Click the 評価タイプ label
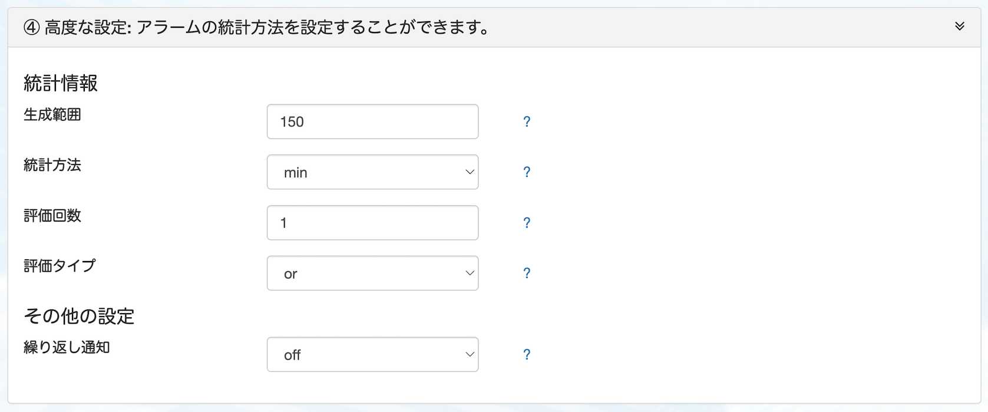The image size is (988, 412). click(x=60, y=266)
